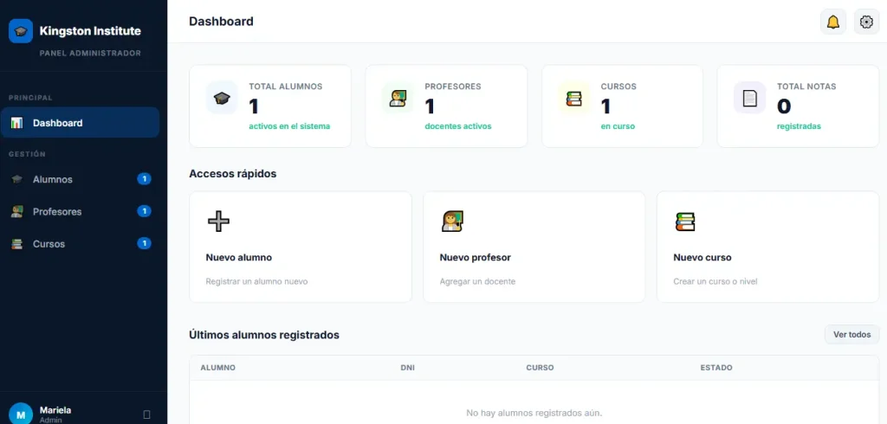This screenshot has width=887, height=424.
Task: Open Profesores section in the sidebar
Action: click(x=57, y=211)
